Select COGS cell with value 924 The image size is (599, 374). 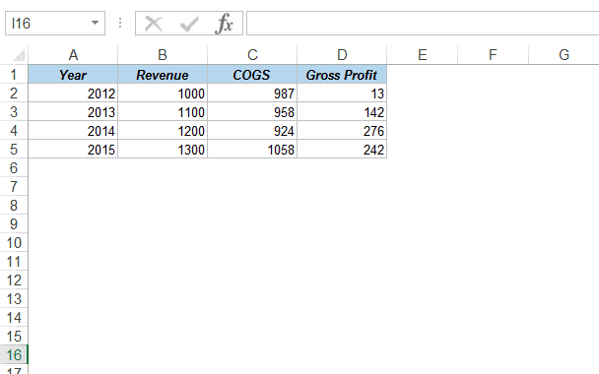(x=252, y=131)
